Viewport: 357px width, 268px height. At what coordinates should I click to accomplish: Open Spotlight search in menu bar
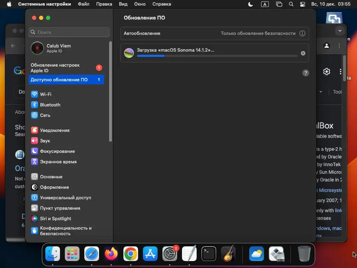(x=291, y=4)
